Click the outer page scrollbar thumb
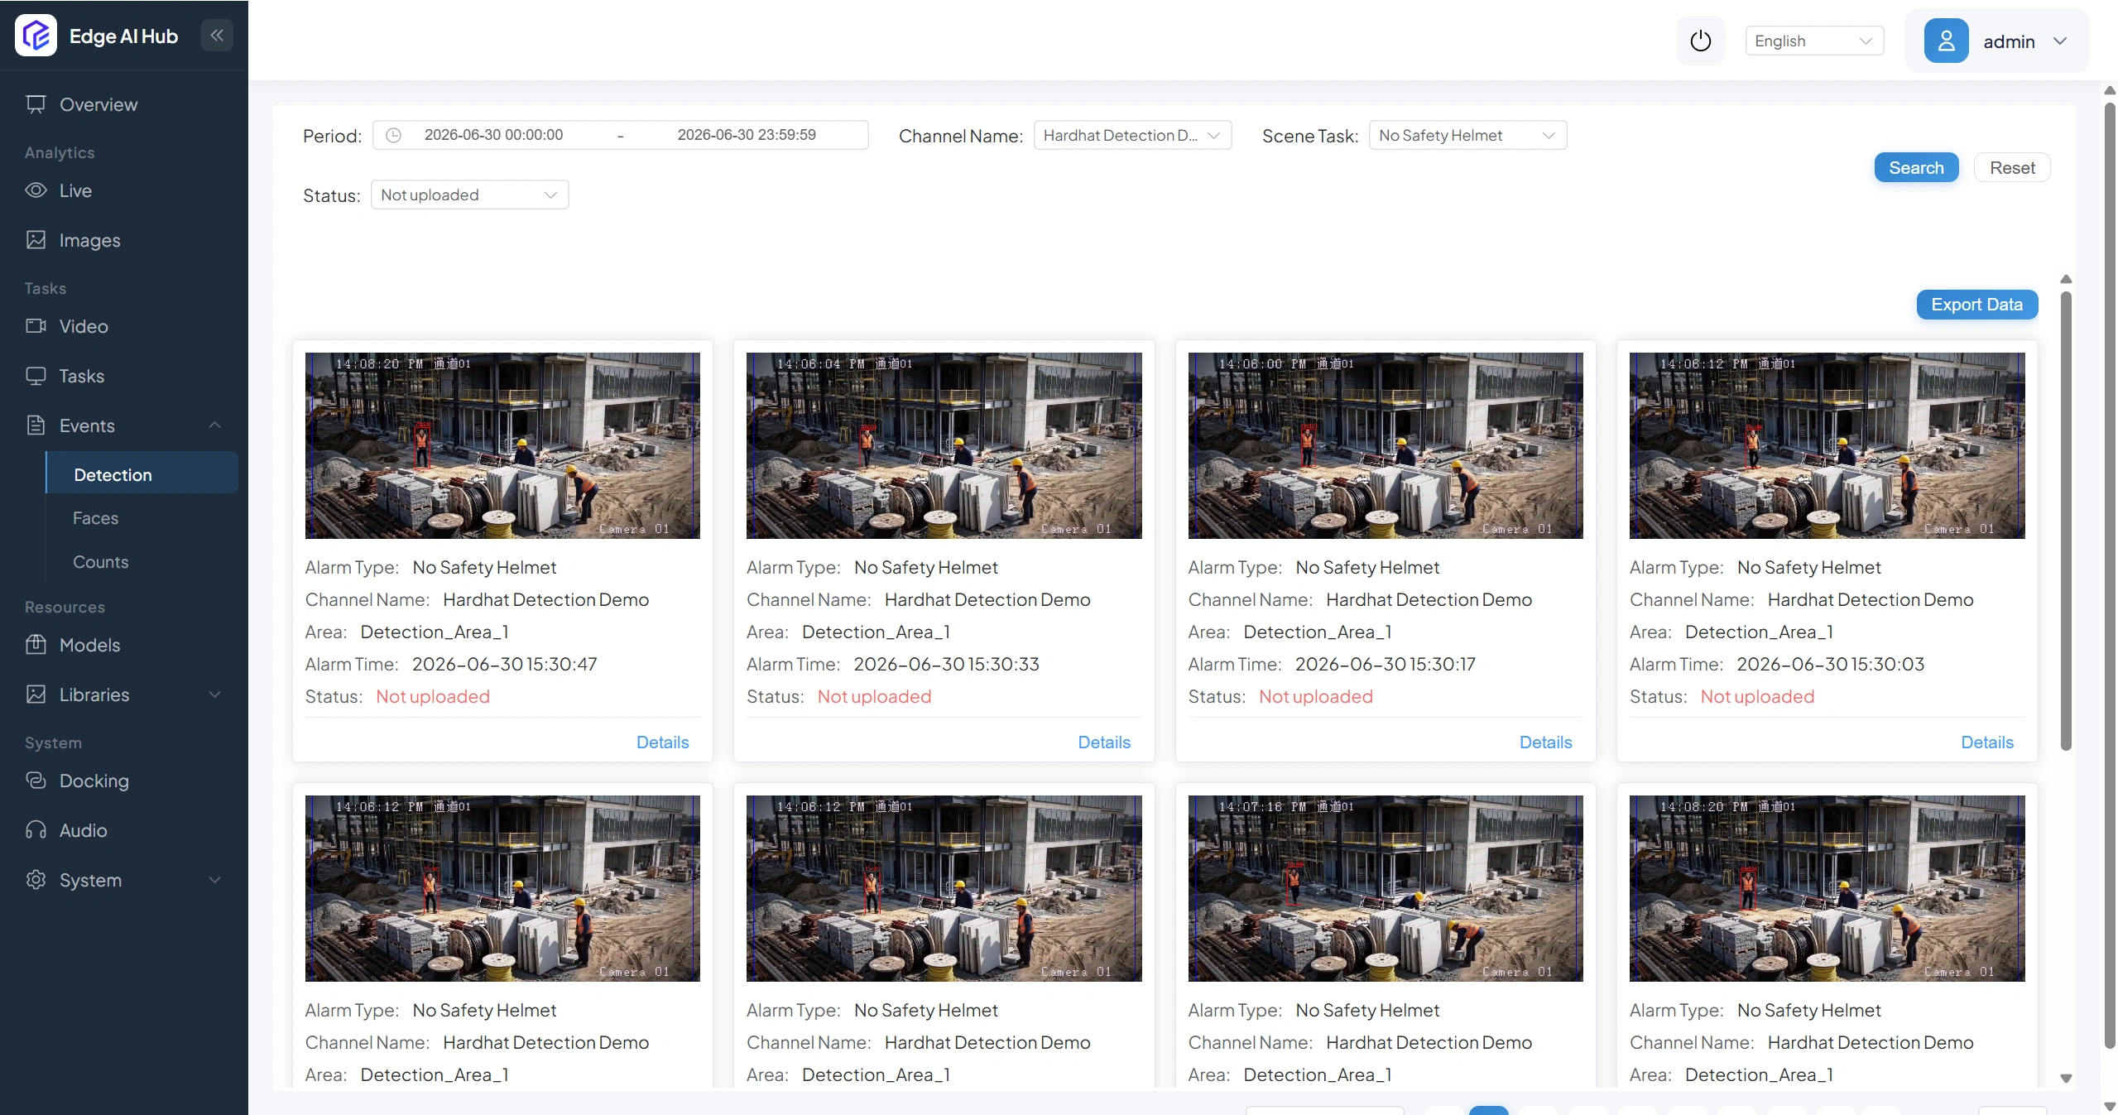The width and height of the screenshot is (2118, 1115). click(2110, 575)
